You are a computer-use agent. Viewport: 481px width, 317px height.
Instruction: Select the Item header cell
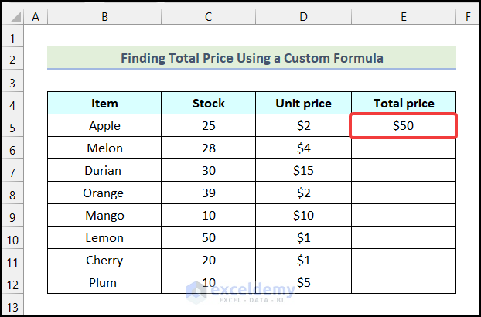tap(104, 104)
